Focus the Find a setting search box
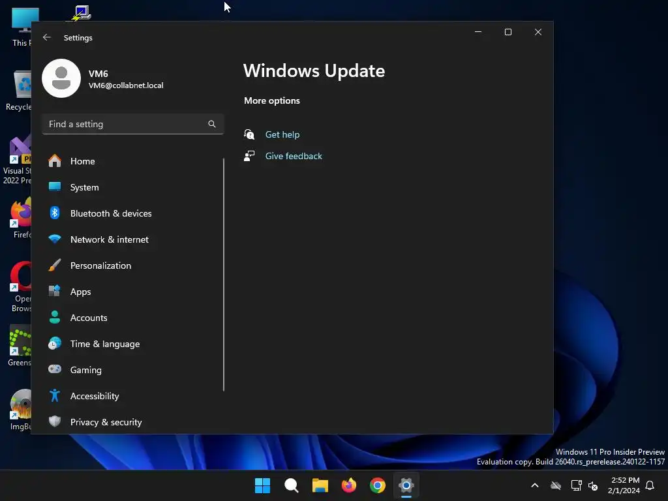Image resolution: width=668 pixels, height=501 pixels. click(133, 124)
